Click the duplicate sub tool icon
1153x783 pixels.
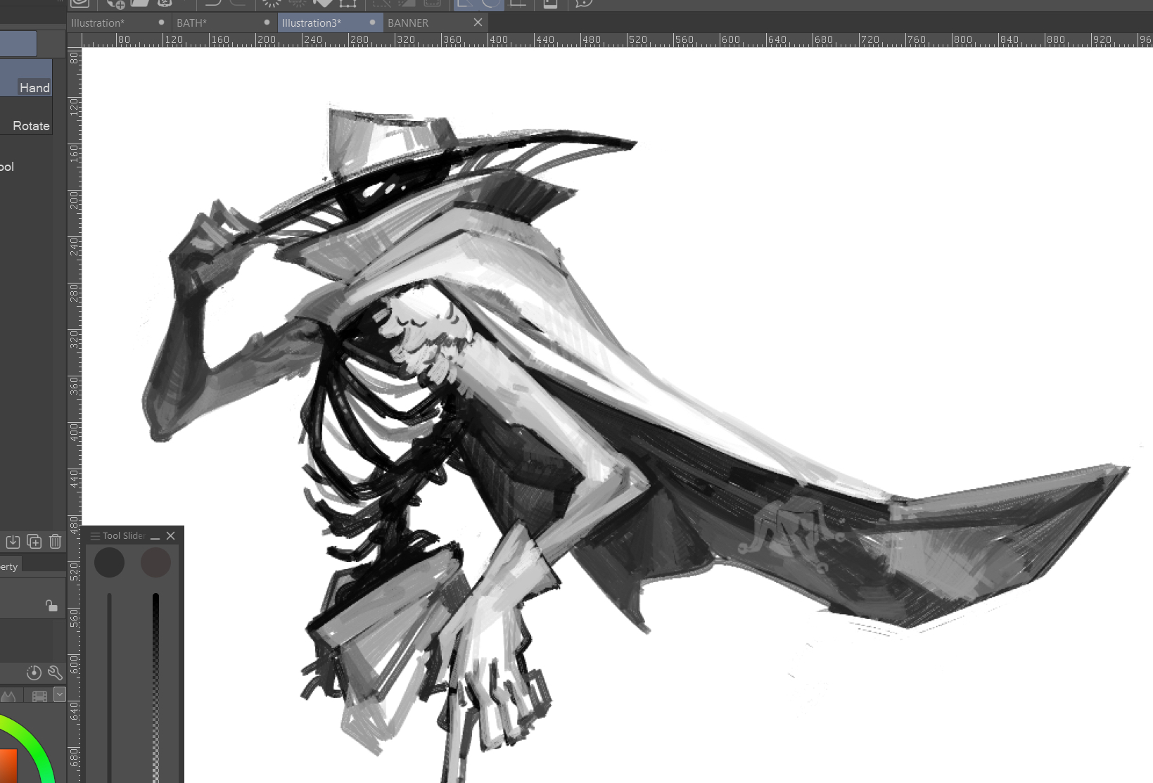point(34,542)
